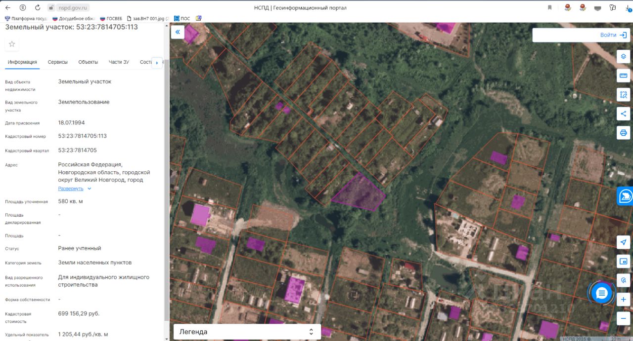Reload the page in browser
This screenshot has height=341, width=633.
[x=38, y=7]
